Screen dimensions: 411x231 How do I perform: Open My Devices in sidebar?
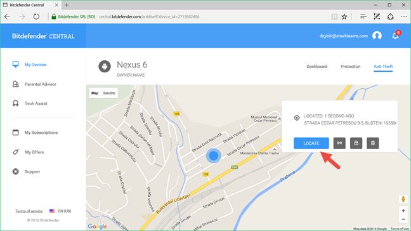36,65
